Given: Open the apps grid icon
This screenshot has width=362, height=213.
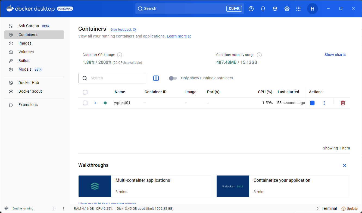Looking at the screenshot, I should (x=298, y=9).
